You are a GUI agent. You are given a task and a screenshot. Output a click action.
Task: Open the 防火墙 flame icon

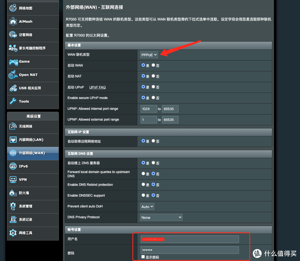point(13,193)
